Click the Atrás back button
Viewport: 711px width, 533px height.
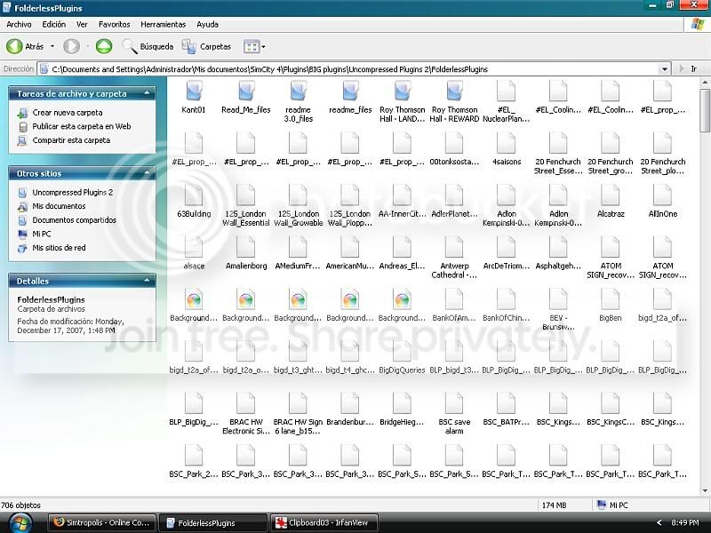click(25, 46)
